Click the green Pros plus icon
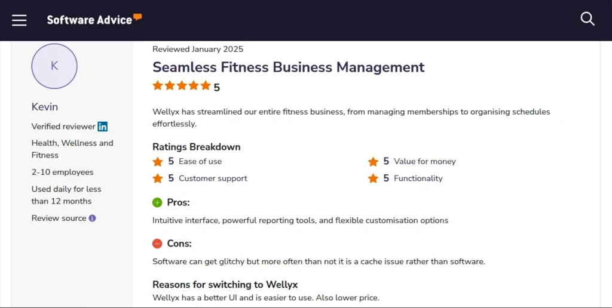Image resolution: width=612 pixels, height=308 pixels. click(x=157, y=202)
